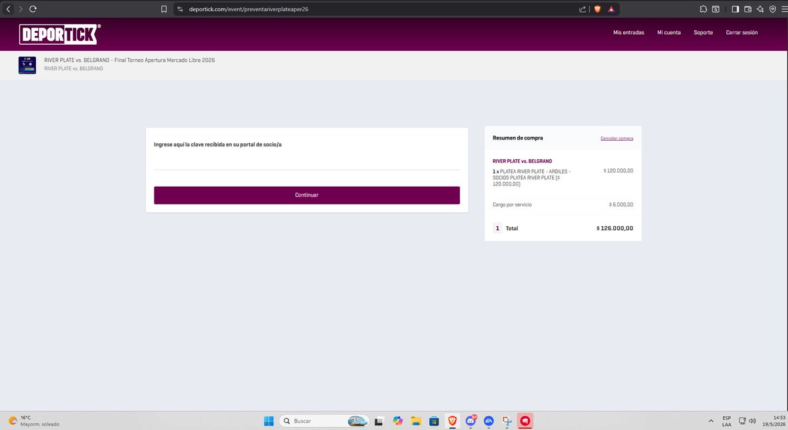Open the weather widget showing 16°C
Viewport: 788px width, 430px height.
point(34,421)
